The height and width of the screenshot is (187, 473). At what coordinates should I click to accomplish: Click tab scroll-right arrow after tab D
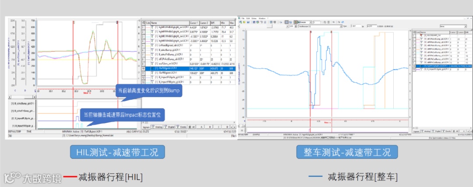pos(234,127)
